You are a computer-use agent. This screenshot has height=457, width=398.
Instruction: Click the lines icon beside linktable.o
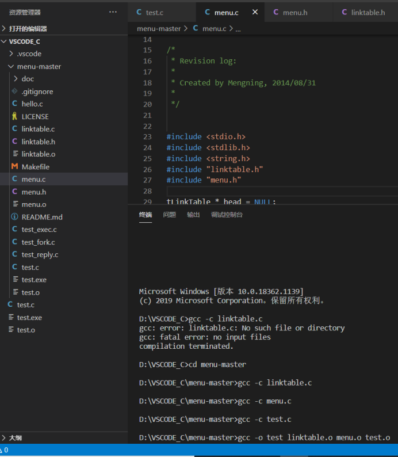(16, 154)
